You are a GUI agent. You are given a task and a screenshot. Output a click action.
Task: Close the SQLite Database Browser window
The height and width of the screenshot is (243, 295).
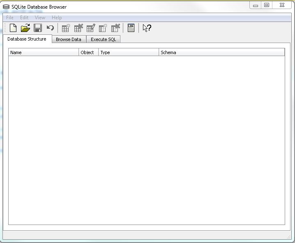(282, 5)
